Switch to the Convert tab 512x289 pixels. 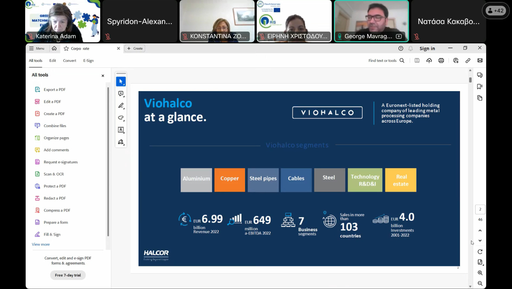pyautogui.click(x=69, y=61)
